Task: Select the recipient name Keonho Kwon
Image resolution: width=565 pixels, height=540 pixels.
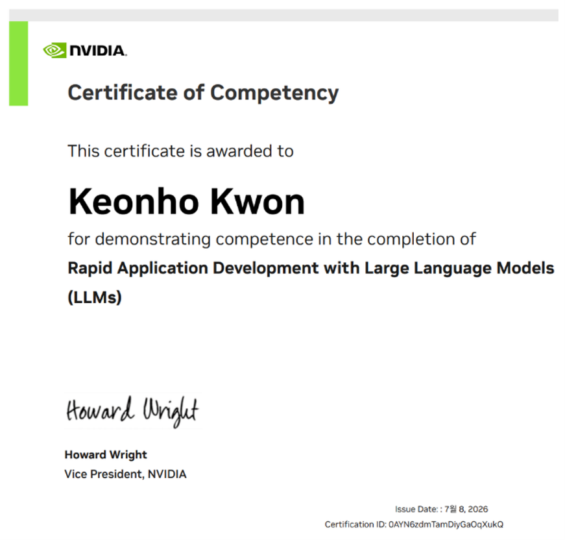Action: pos(187,201)
